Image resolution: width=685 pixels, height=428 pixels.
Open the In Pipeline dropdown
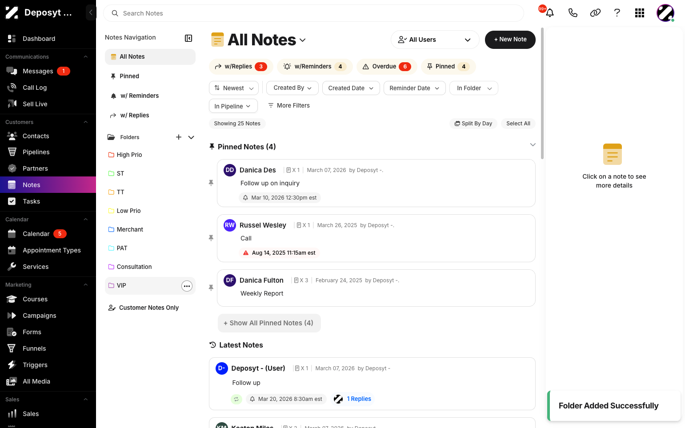click(x=233, y=106)
